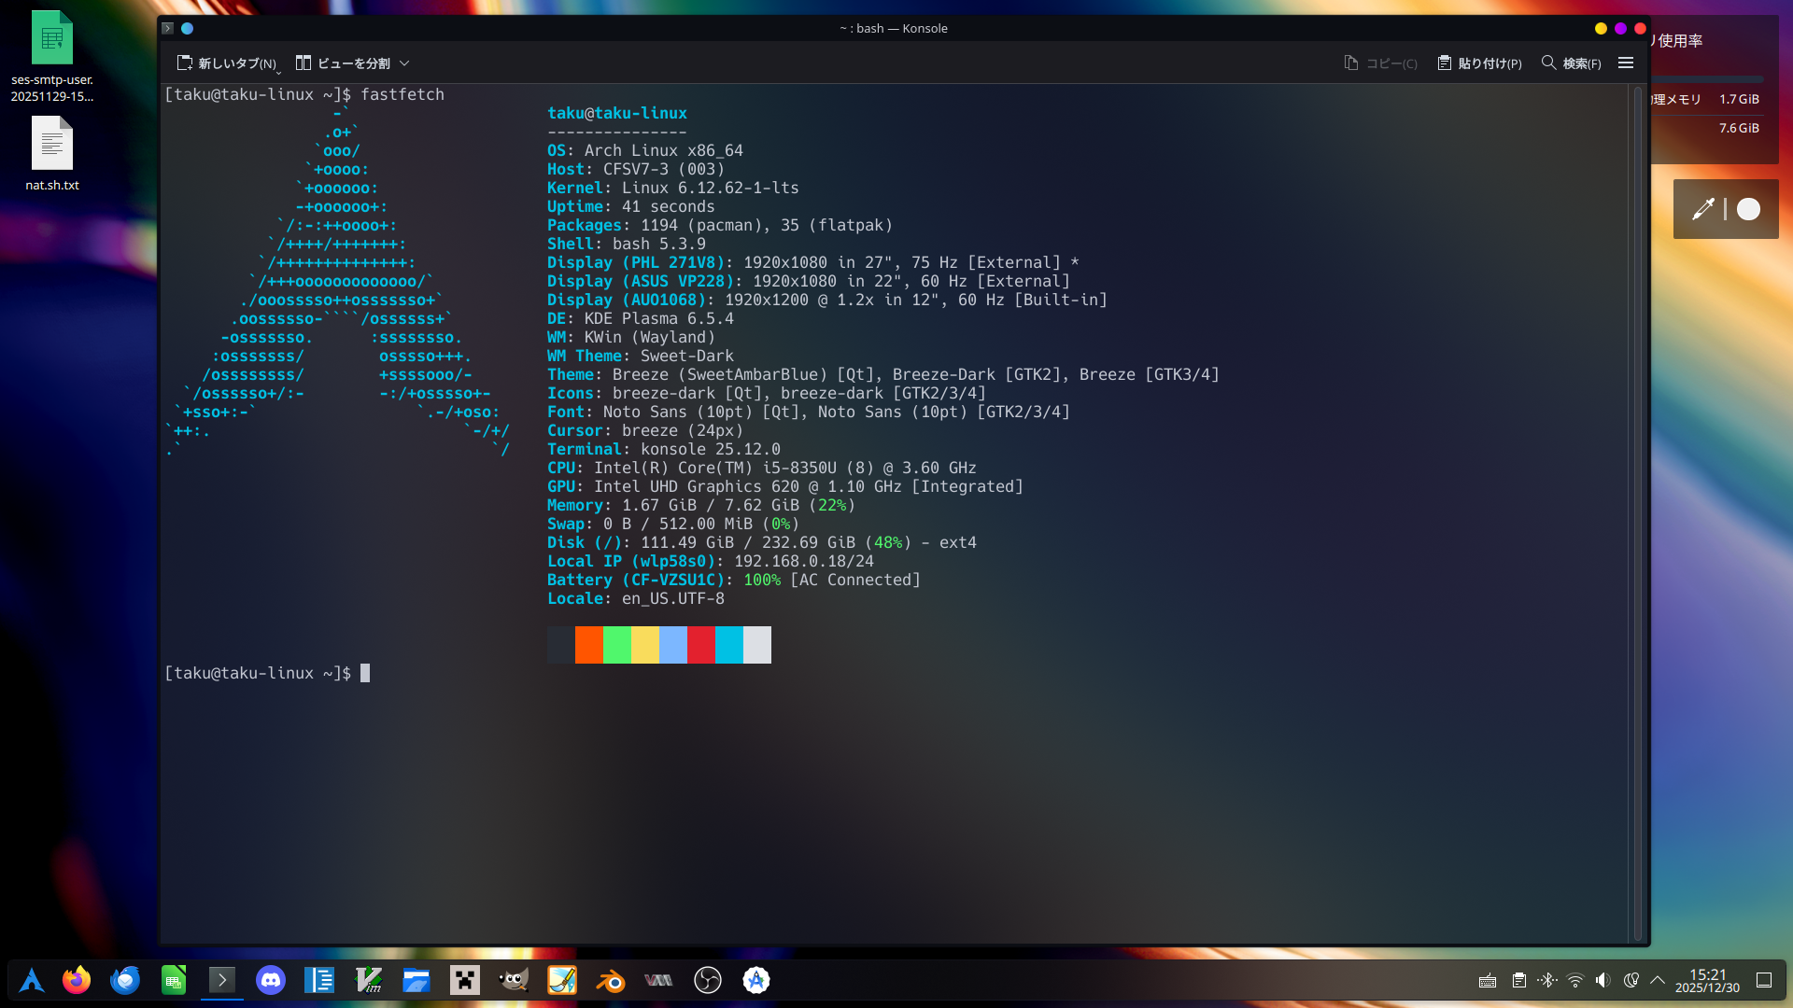Click the volume speaker tray icon
This screenshot has height=1008, width=1793.
1603,980
